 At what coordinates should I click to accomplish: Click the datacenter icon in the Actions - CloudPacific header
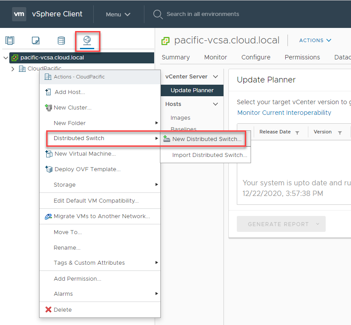(x=48, y=77)
